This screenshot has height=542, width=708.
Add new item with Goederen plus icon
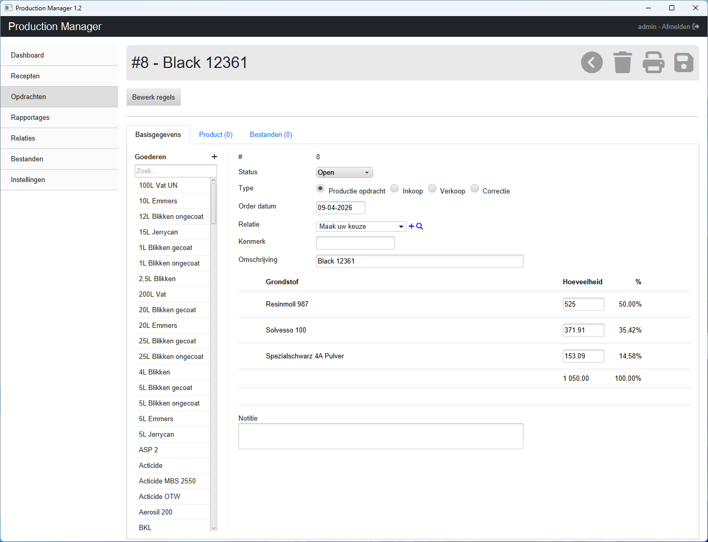pos(215,157)
